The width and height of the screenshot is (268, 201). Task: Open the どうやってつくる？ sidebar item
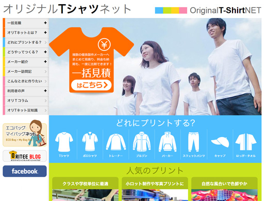click(26, 52)
